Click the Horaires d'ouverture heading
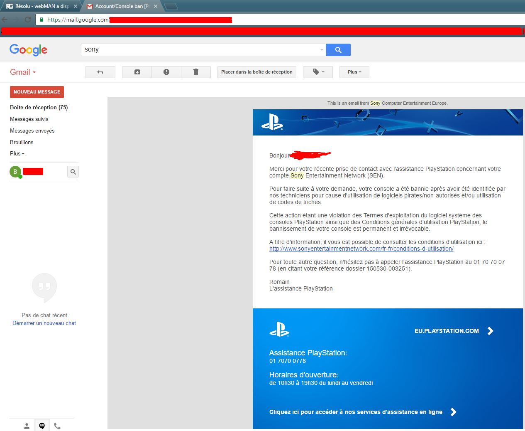 click(304, 375)
